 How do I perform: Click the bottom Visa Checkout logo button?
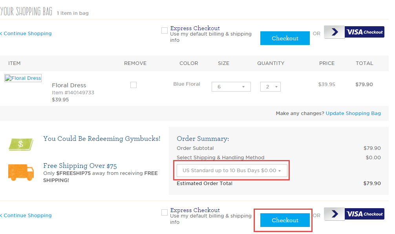click(x=364, y=214)
